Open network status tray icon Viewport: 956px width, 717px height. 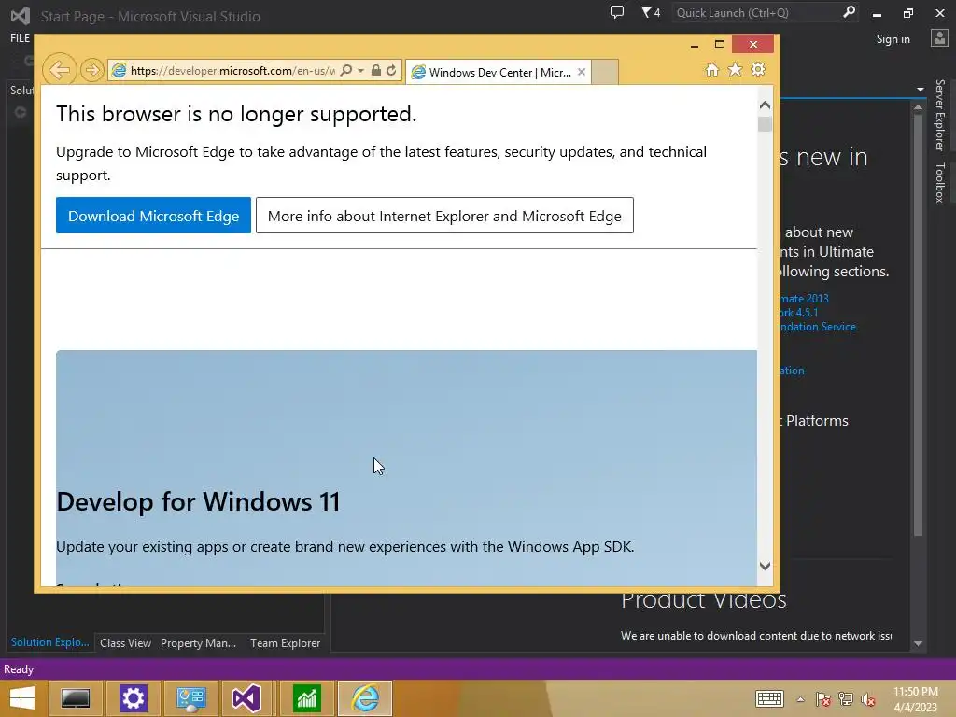click(846, 699)
